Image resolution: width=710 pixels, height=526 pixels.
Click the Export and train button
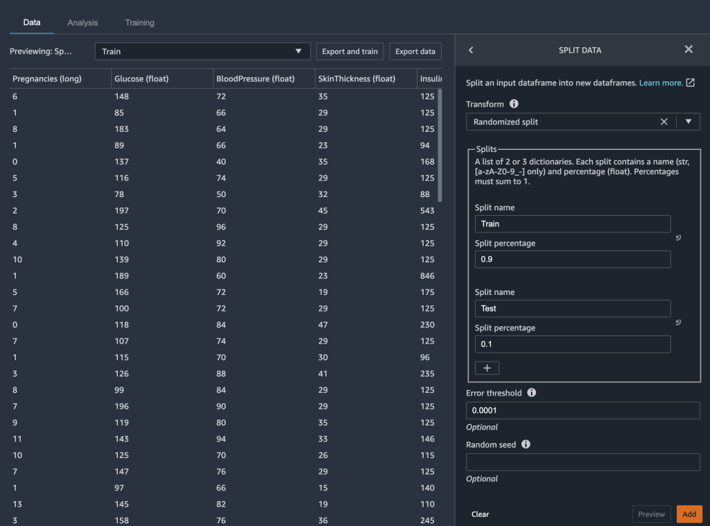tap(349, 51)
